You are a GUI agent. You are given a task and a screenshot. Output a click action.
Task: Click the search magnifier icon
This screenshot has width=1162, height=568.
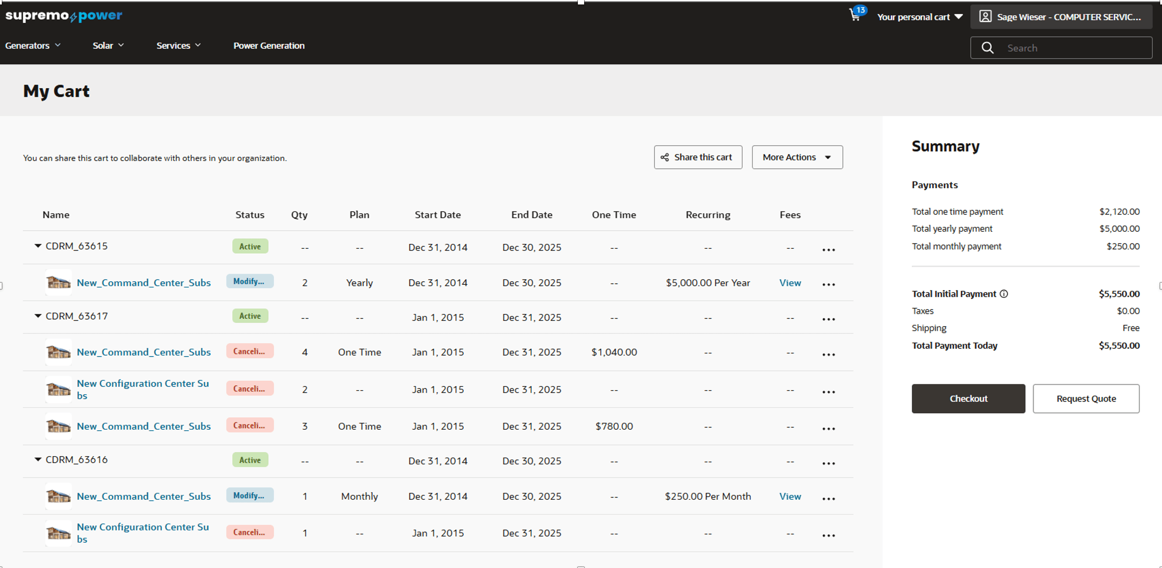988,47
